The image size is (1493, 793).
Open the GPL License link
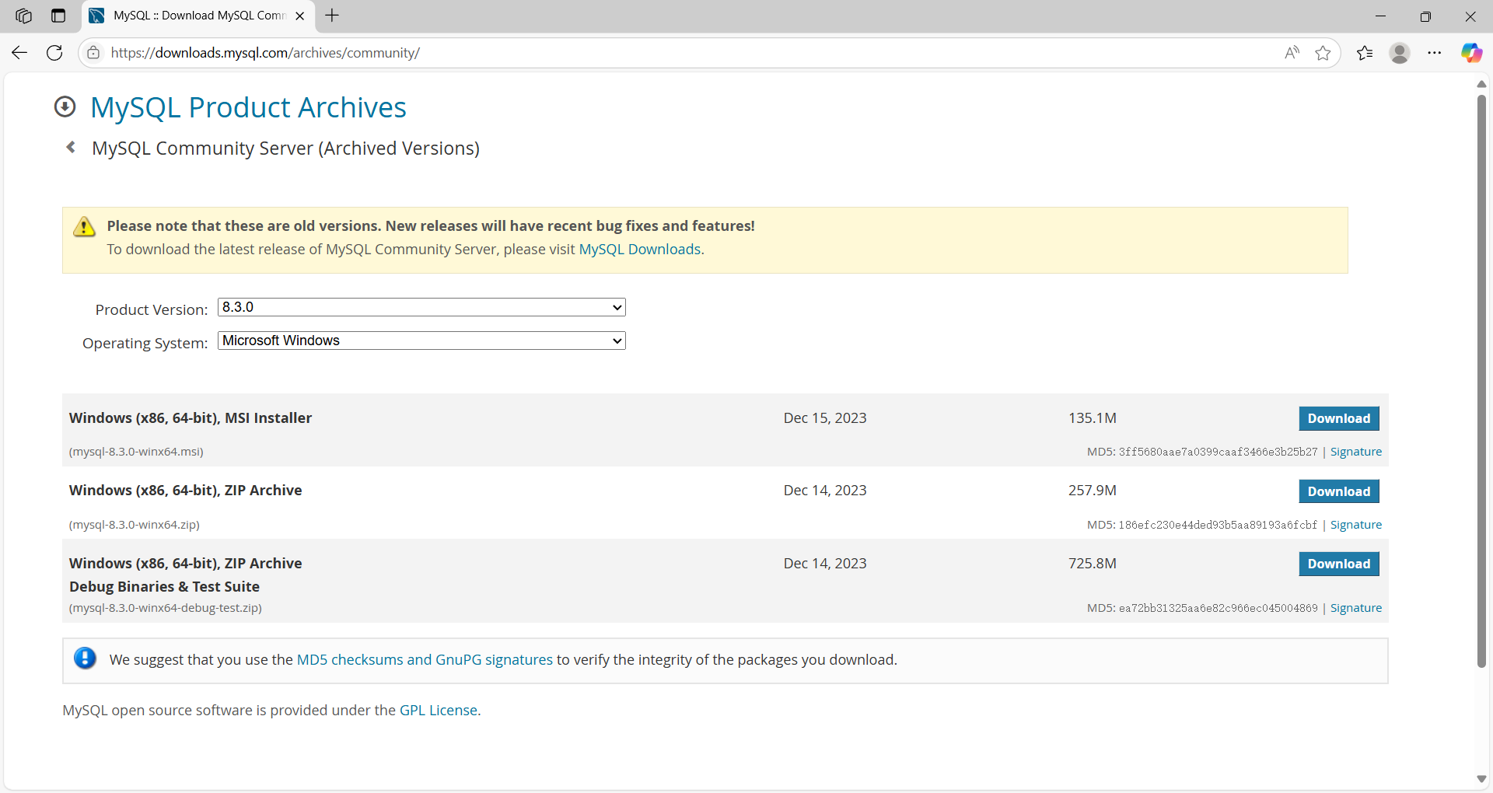[x=439, y=710]
